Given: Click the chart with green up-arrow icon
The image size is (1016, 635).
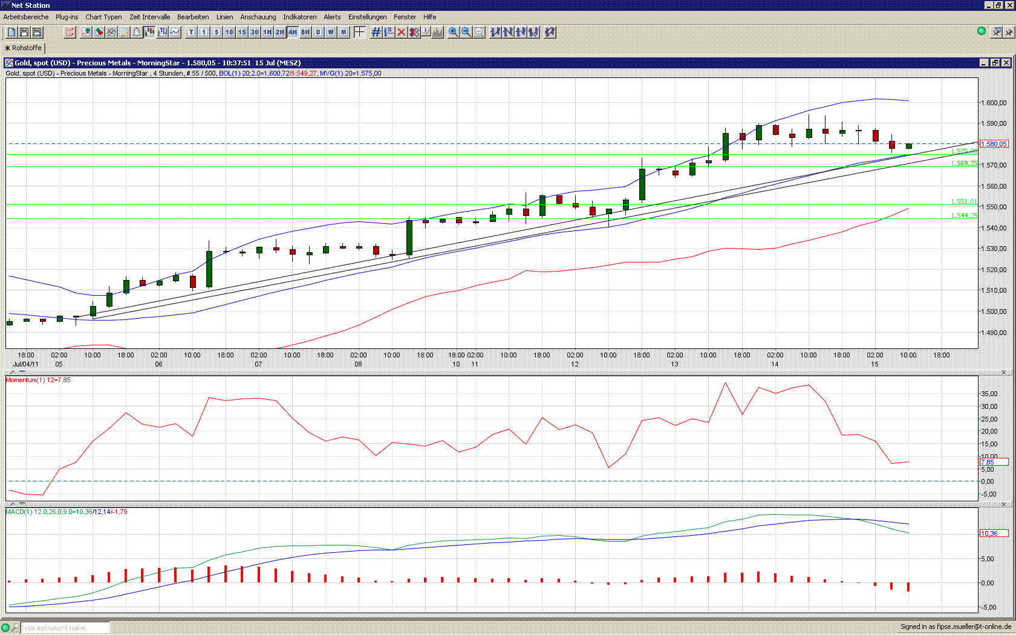Looking at the screenshot, I should (x=86, y=32).
